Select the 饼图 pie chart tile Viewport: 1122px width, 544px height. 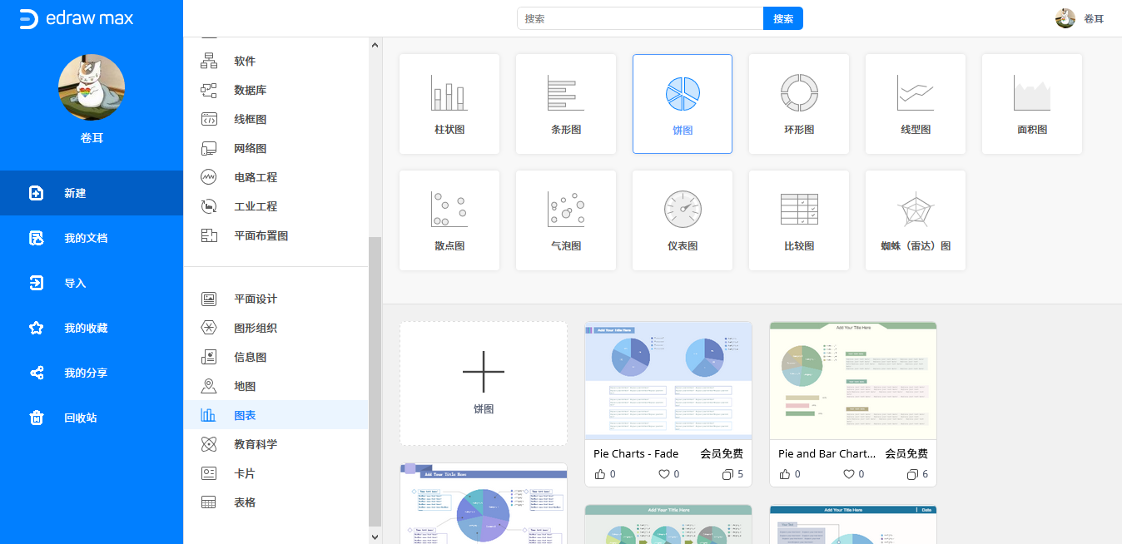tap(683, 104)
